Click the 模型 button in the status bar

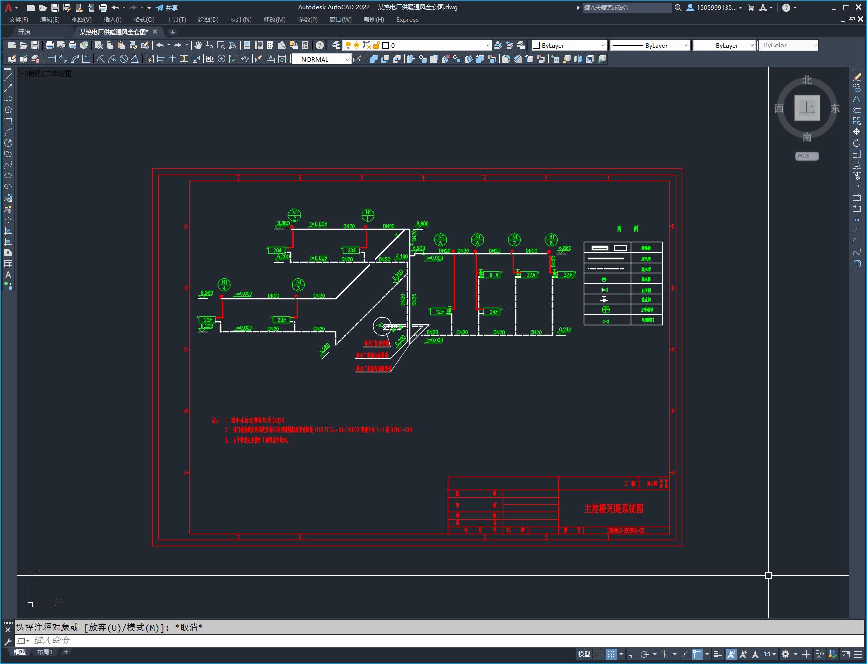coord(584,654)
